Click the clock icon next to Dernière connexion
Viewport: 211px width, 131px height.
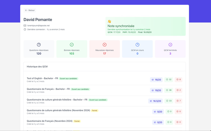coord(25,29)
